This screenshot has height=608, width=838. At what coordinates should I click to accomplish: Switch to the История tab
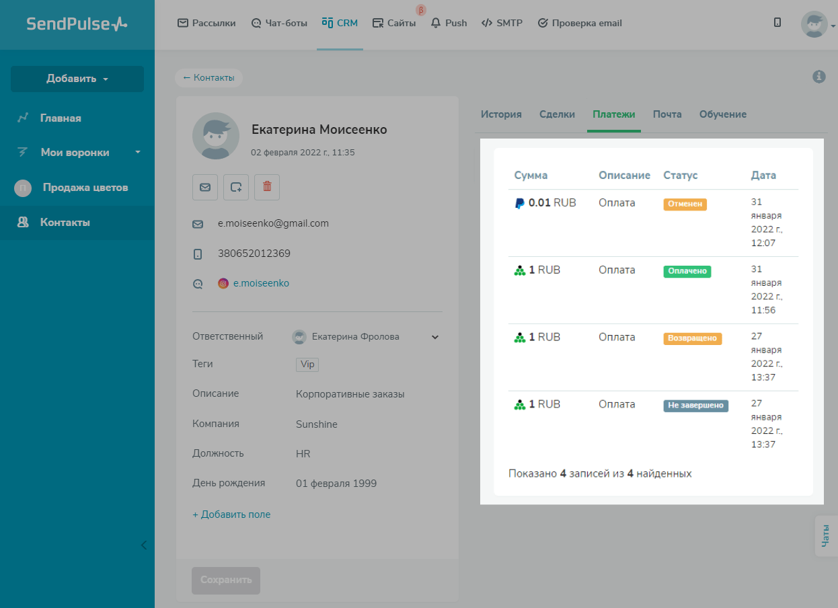(x=501, y=114)
